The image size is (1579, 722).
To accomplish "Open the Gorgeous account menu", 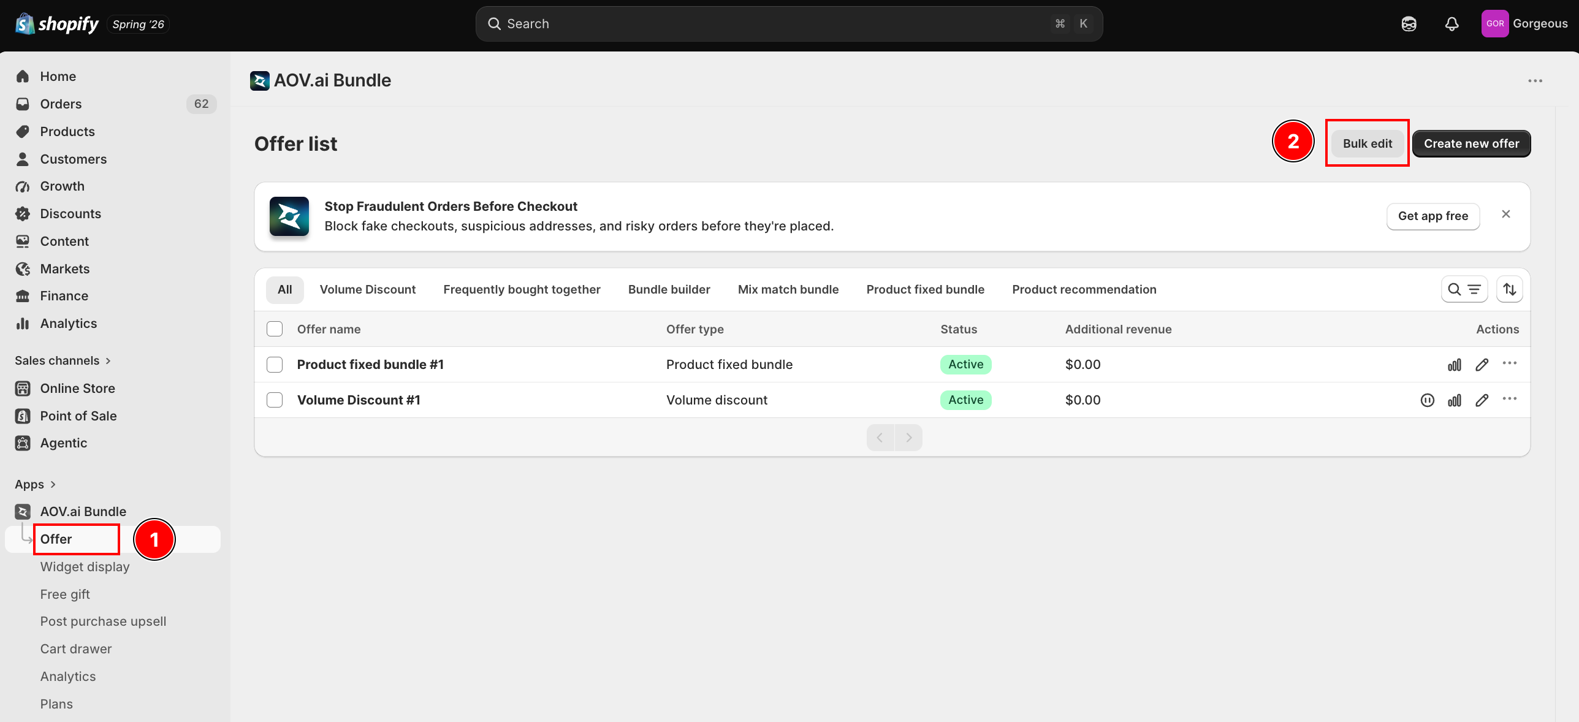I will tap(1524, 24).
